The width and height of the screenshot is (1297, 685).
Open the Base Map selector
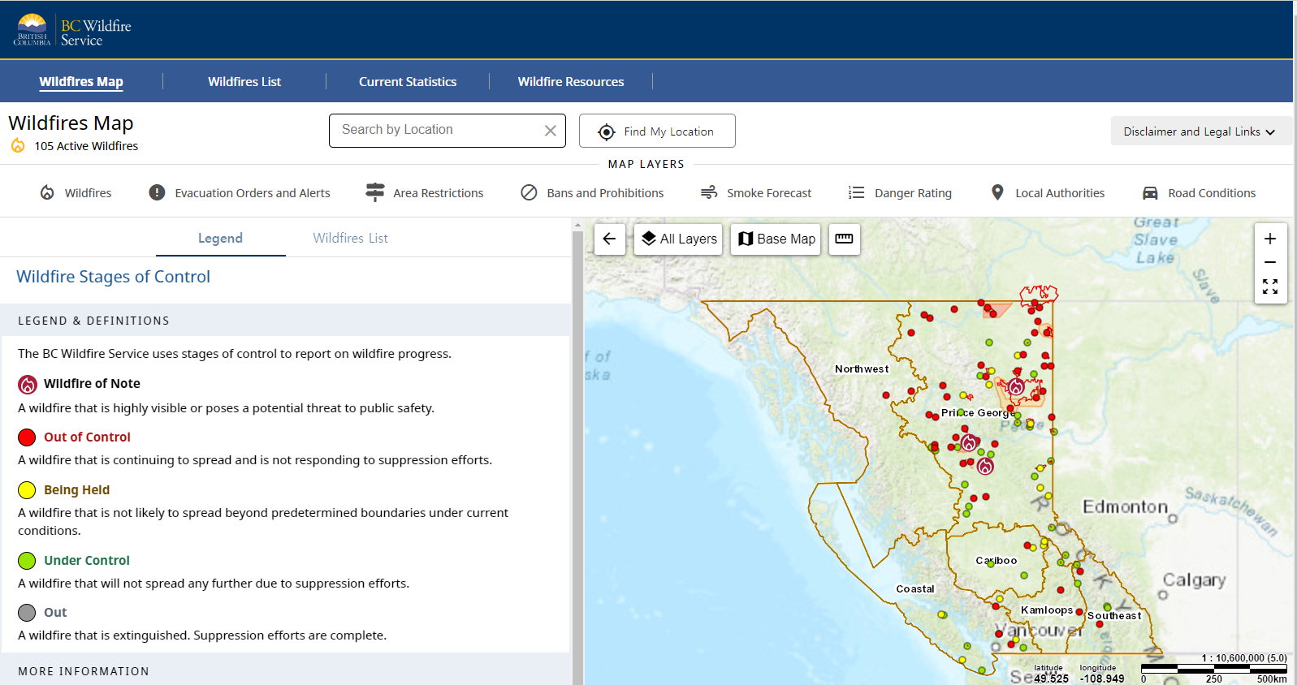[776, 239]
